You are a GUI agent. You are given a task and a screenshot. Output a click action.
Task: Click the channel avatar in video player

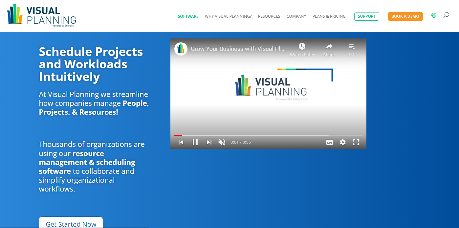tap(181, 49)
